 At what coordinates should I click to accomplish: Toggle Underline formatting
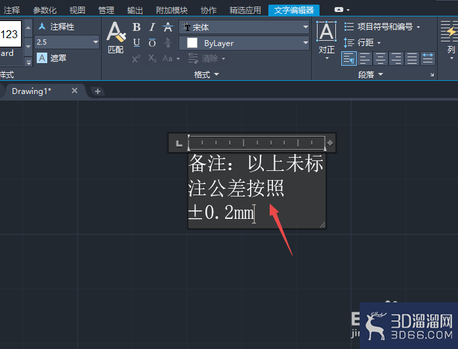point(136,43)
